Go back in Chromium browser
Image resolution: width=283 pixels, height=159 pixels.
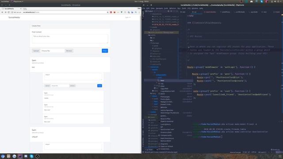[2, 12]
